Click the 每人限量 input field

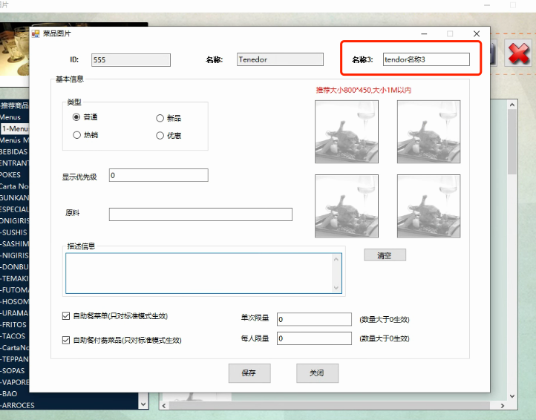tap(314, 338)
